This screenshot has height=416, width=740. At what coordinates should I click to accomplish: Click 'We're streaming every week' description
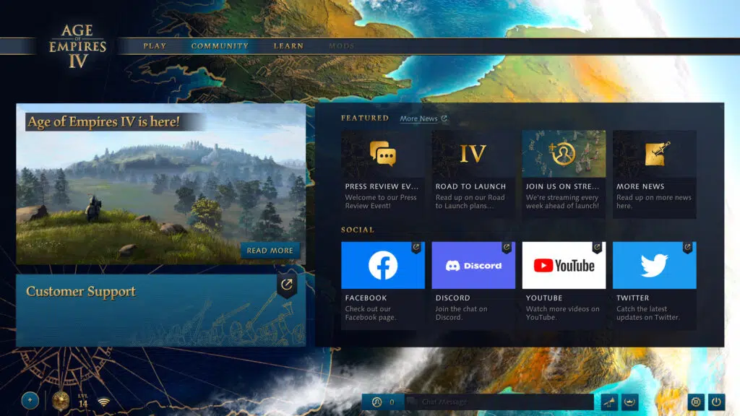coord(562,201)
